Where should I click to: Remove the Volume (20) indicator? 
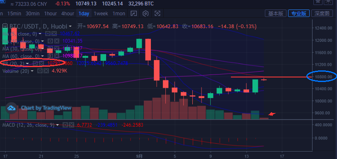coord(46,71)
